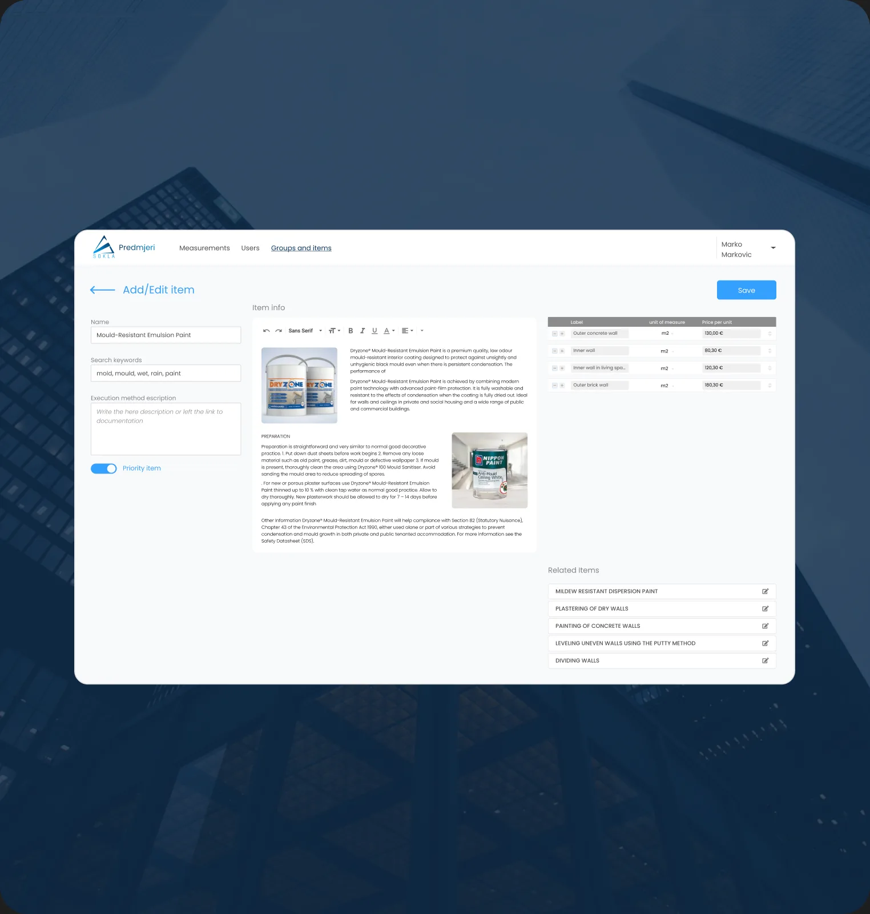
Task: Open the Groups and items nav item
Action: click(x=301, y=248)
